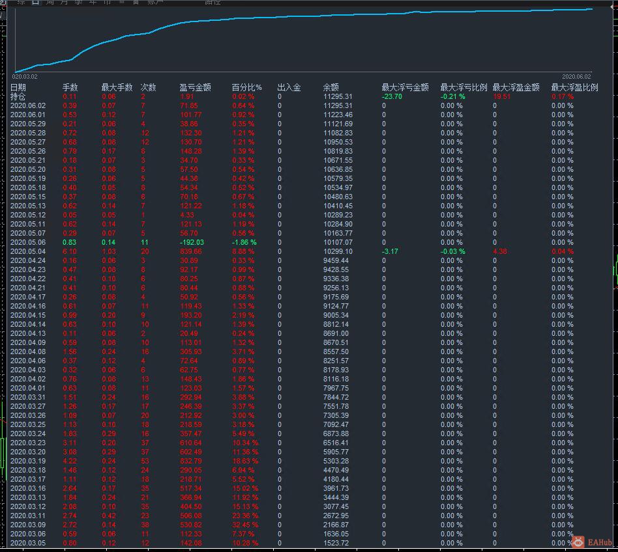This screenshot has width=618, height=552.
Task: Select the 2020.05.04 row date
Action: click(28, 251)
